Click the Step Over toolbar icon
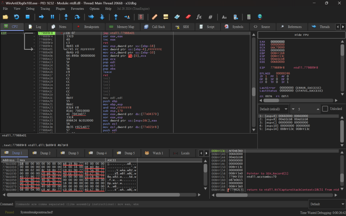The image size is (346, 216). (77, 17)
